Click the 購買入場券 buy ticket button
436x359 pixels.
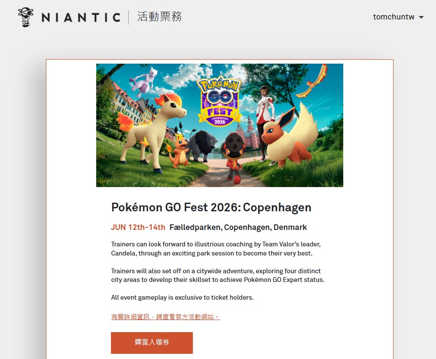point(152,343)
